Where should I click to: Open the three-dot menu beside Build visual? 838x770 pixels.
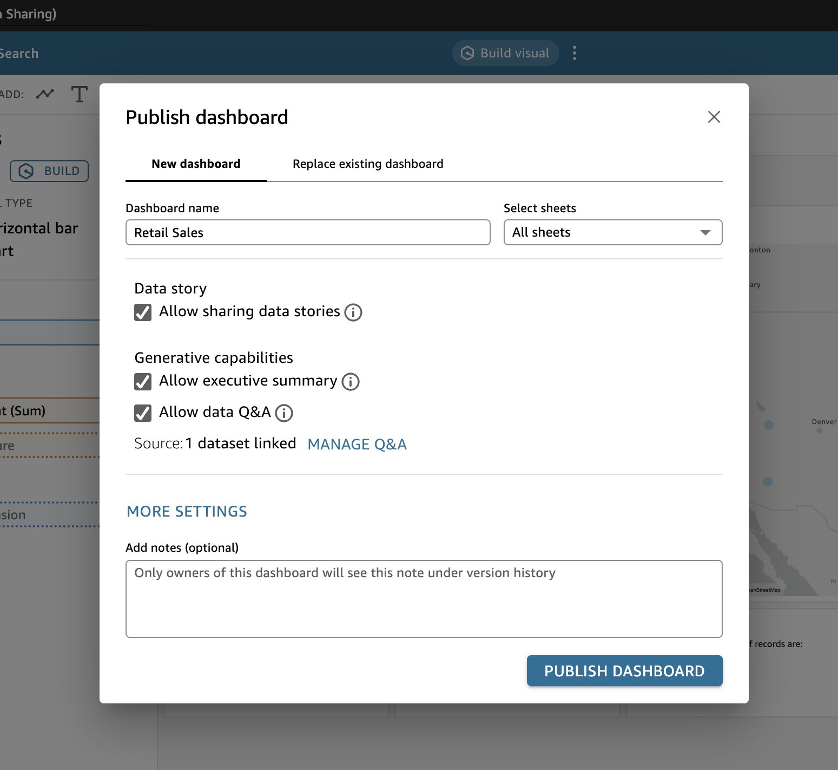coord(575,53)
